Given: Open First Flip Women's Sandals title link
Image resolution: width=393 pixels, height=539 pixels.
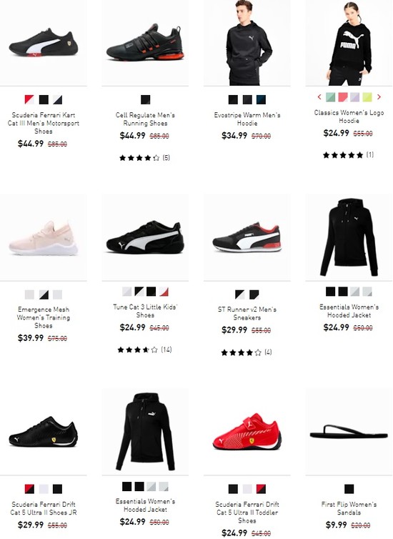Looking at the screenshot, I should [349, 508].
